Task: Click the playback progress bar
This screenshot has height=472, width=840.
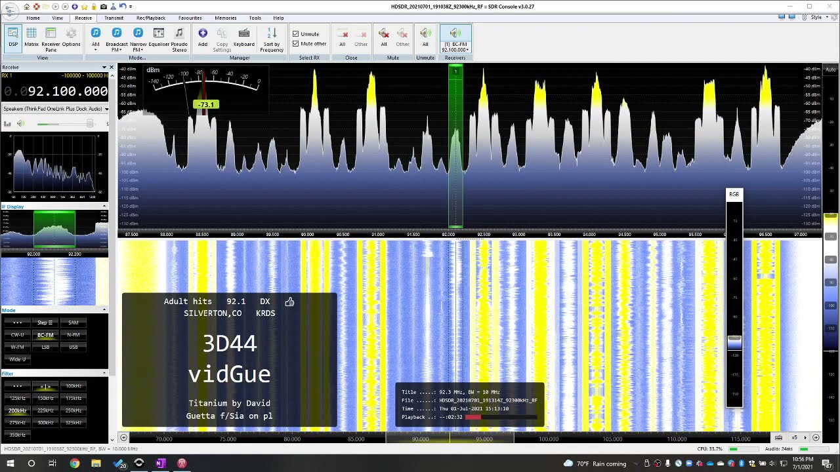Action: point(502,417)
